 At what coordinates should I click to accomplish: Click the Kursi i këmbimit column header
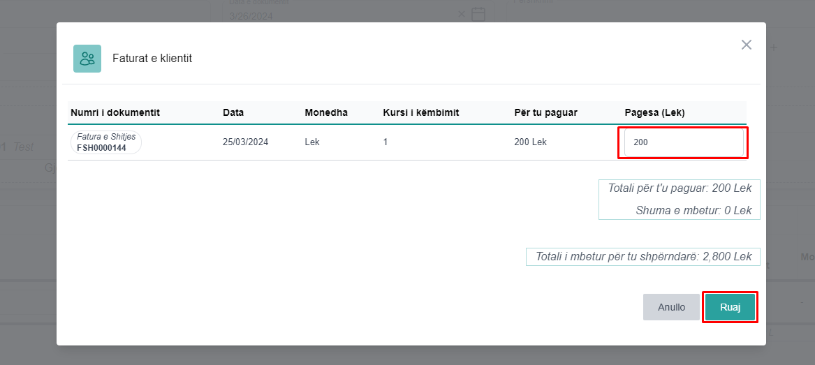(420, 112)
